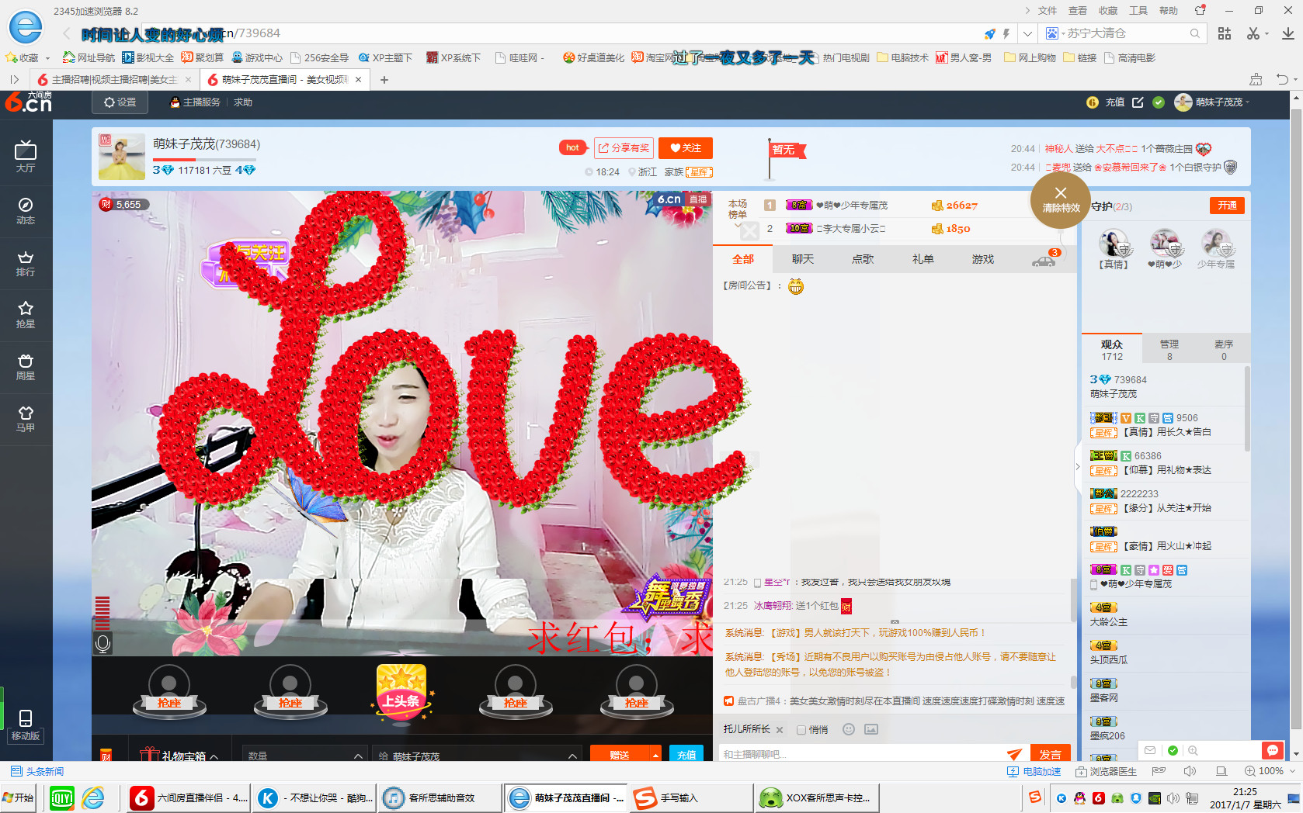Click the 开通 guardian button

coord(1227,206)
